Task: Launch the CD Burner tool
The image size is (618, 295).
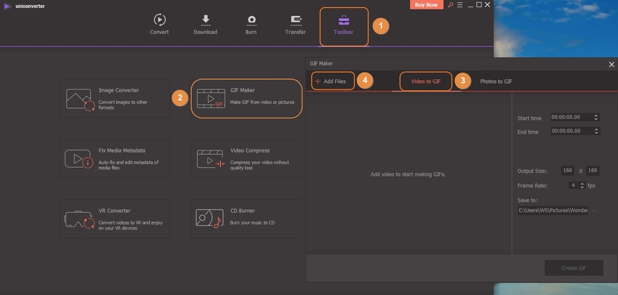Action: click(246, 218)
